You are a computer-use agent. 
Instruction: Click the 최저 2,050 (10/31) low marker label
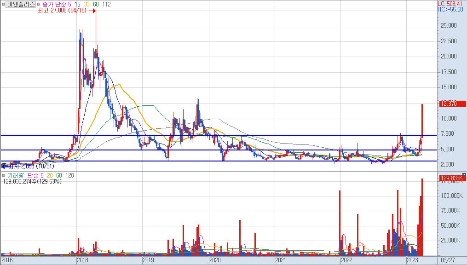(x=31, y=166)
